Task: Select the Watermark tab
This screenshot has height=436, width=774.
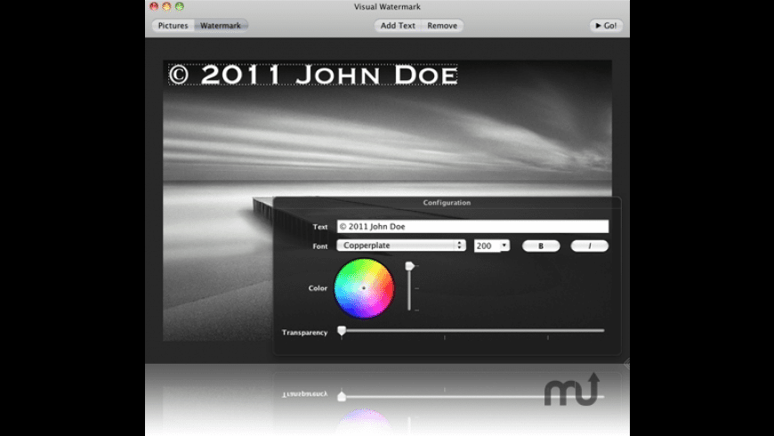Action: point(221,26)
